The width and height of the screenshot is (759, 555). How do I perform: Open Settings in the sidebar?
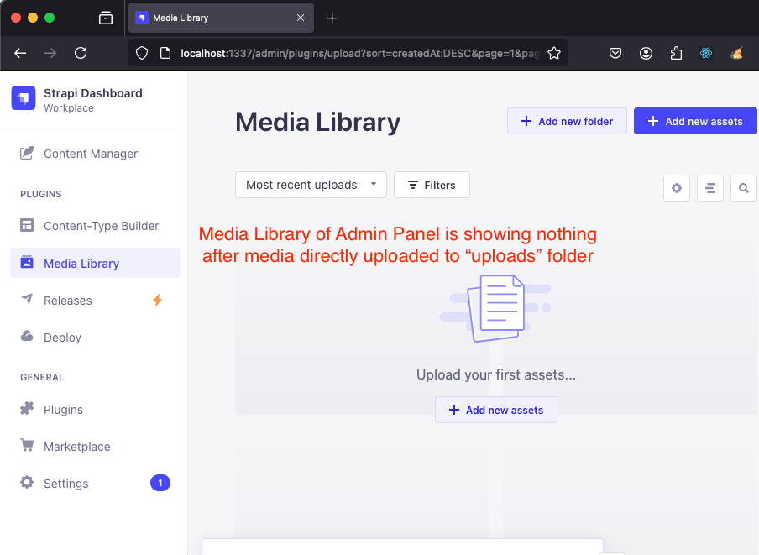coord(65,484)
